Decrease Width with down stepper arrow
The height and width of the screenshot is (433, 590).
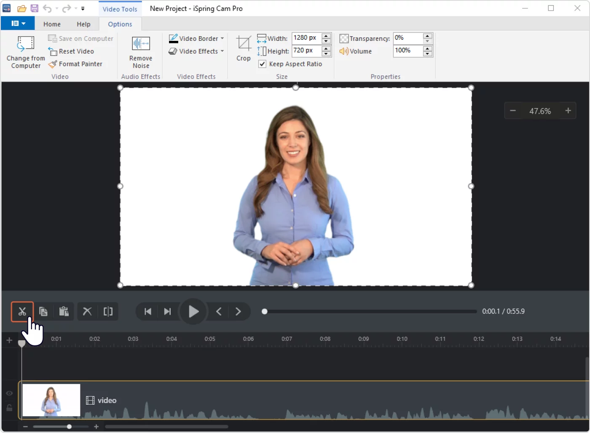326,41
